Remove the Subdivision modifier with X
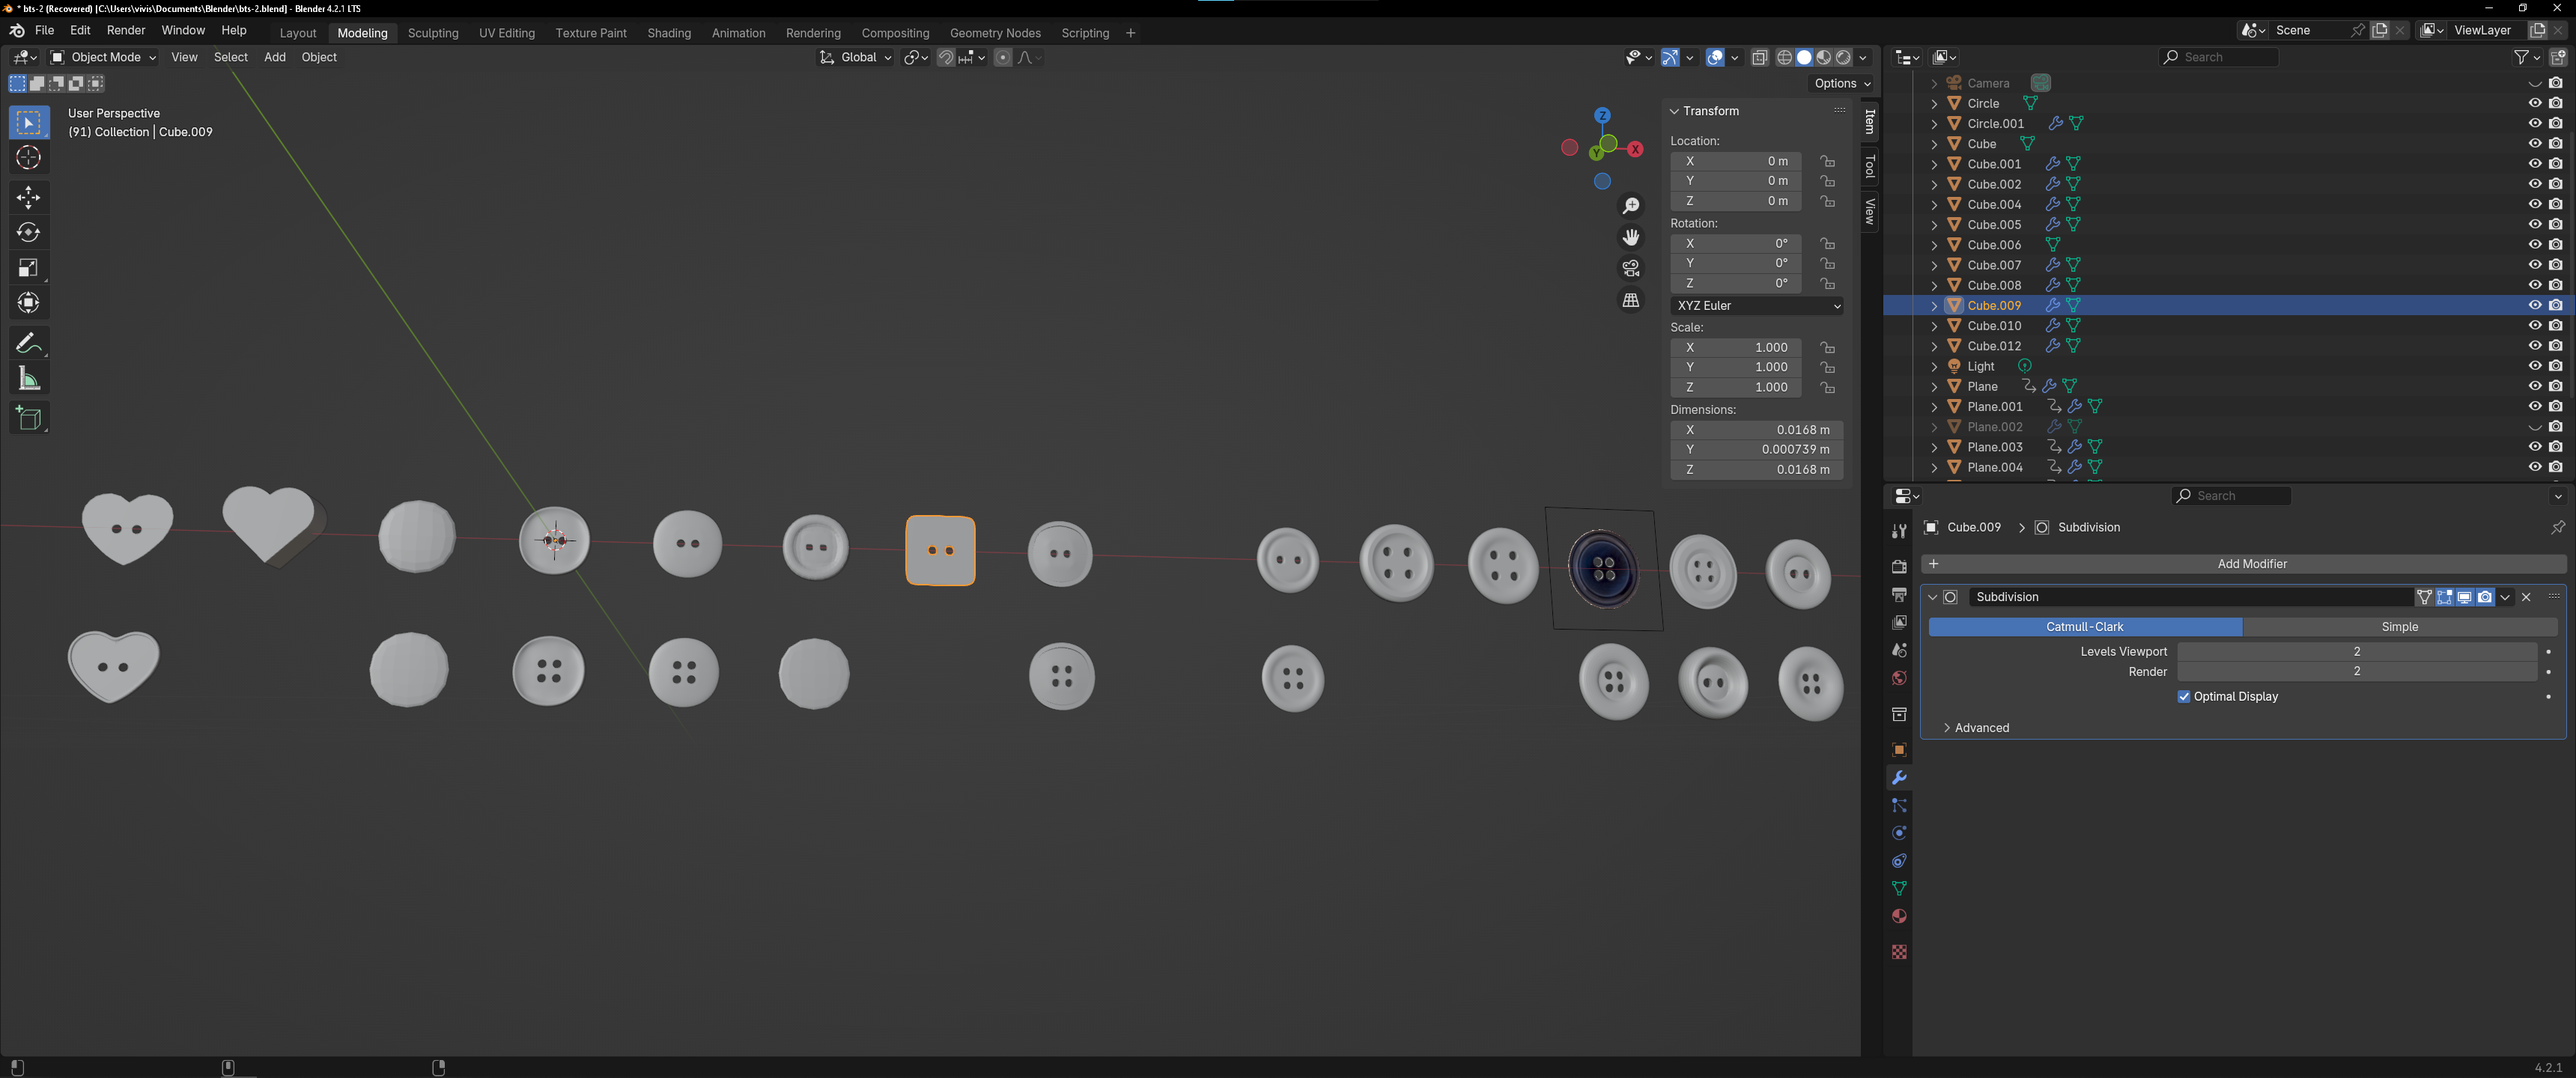 point(2526,597)
